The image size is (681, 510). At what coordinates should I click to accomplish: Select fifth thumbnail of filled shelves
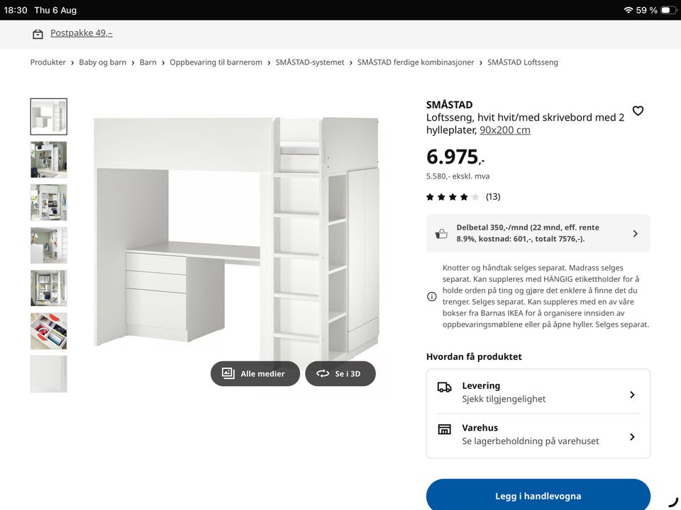pyautogui.click(x=49, y=288)
